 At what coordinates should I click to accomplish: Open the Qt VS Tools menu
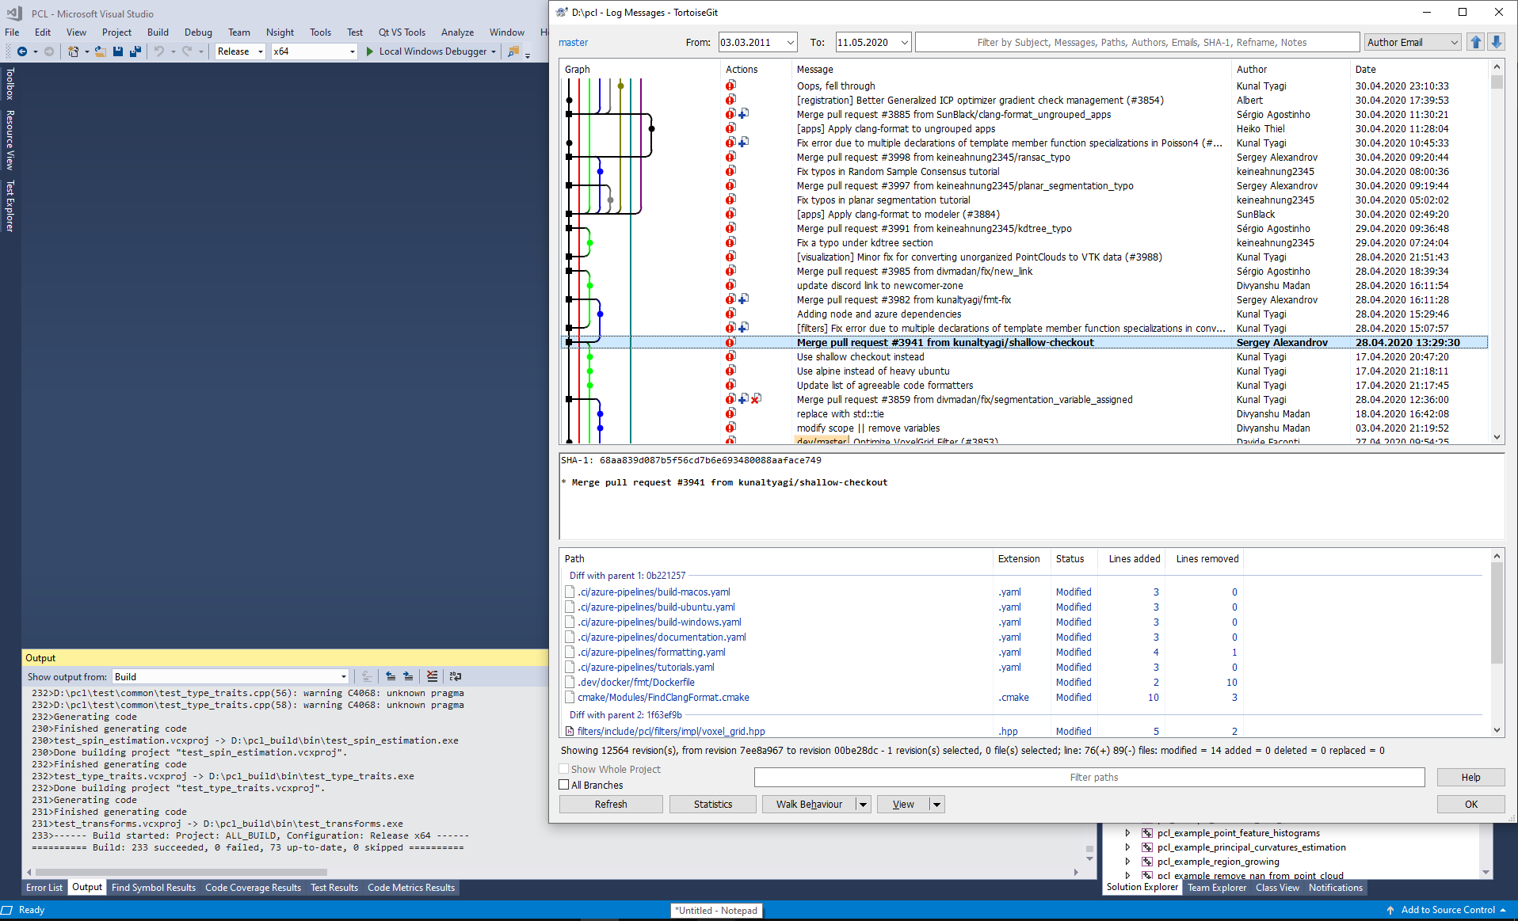pos(402,32)
